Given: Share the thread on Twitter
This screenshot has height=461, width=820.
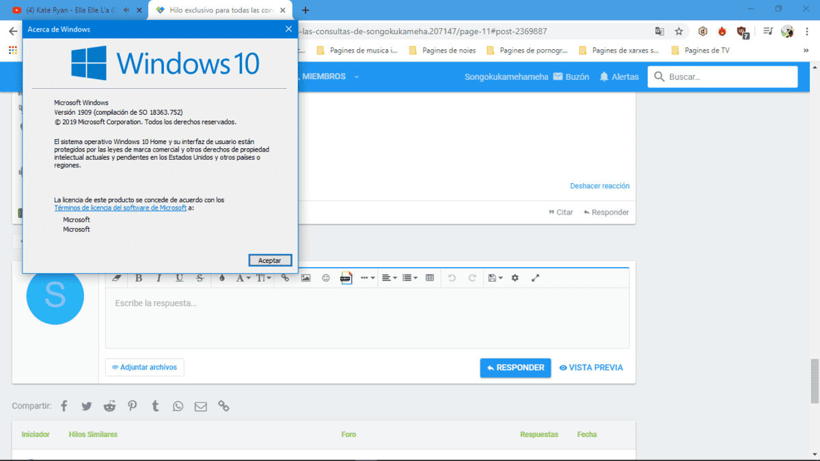Looking at the screenshot, I should 86,406.
